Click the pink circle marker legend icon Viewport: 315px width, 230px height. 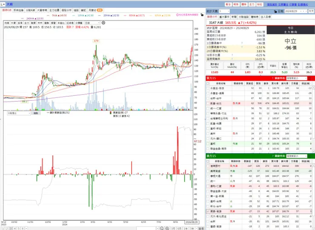click(x=178, y=15)
